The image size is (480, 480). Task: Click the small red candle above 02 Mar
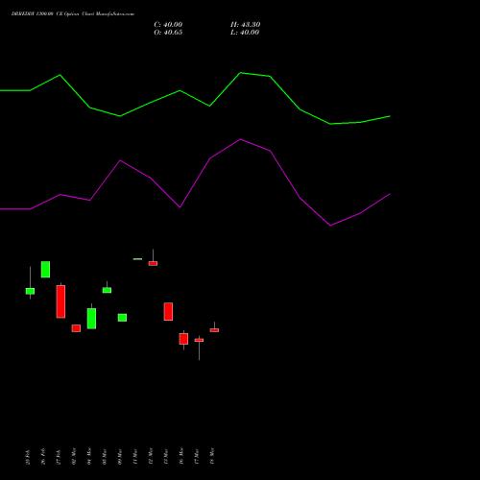tap(76, 328)
